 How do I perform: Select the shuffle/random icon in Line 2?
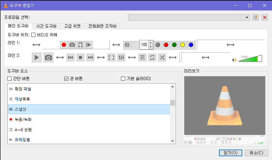[162, 57]
